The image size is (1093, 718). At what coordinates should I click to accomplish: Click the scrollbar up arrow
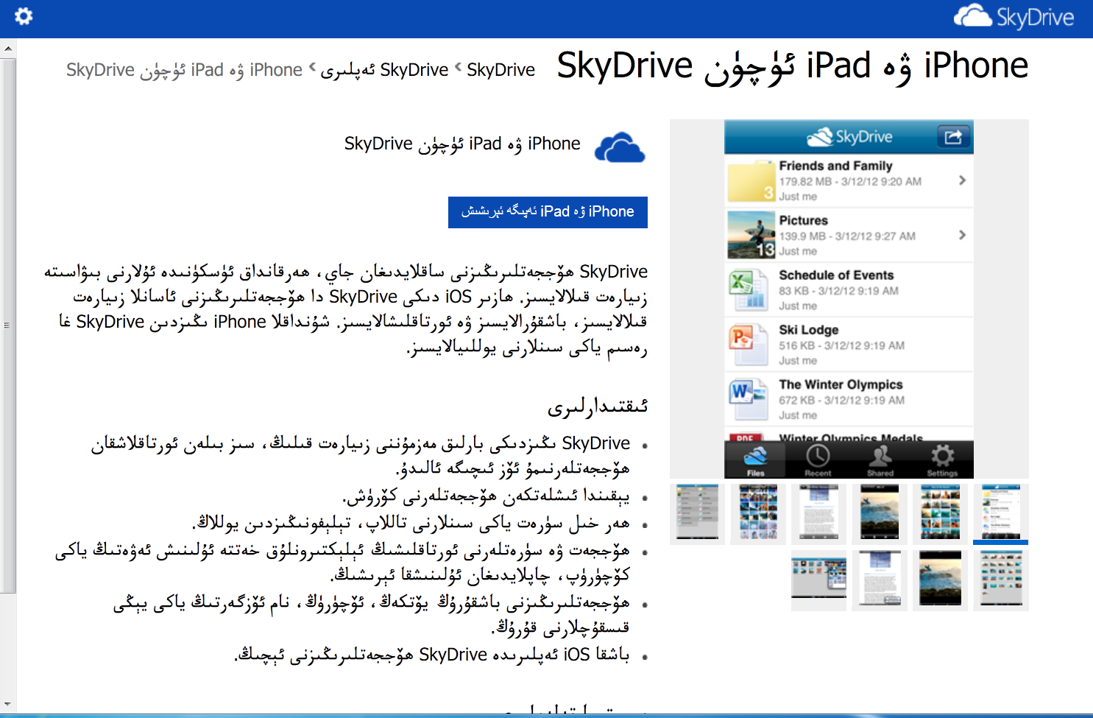tap(8, 49)
